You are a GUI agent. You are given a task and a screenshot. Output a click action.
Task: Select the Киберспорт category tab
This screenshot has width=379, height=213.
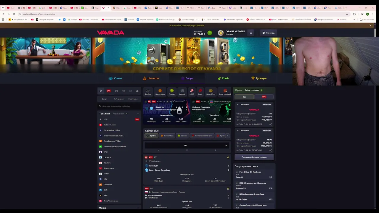(119, 99)
